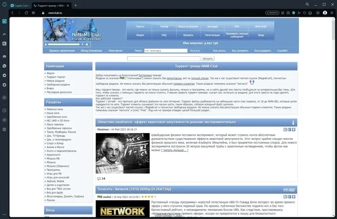Switch to the Crypto Com browser tab
This screenshot has height=219, width=337.
[x=20, y=5]
